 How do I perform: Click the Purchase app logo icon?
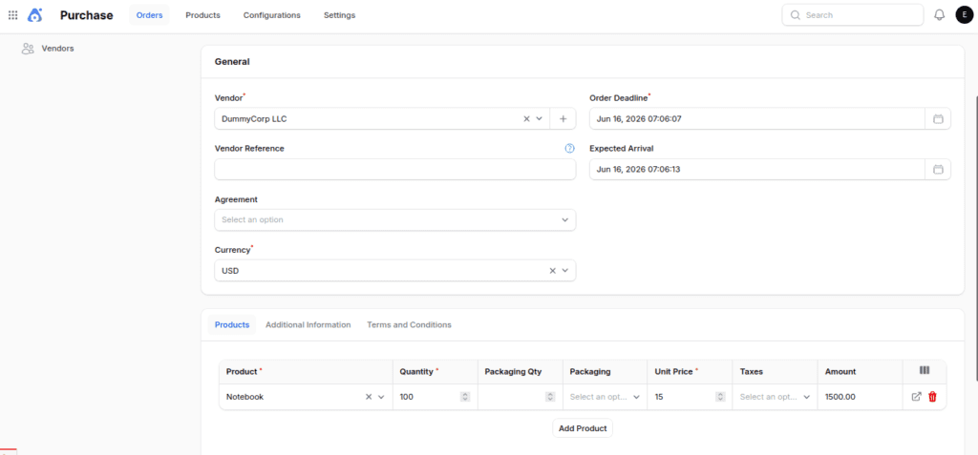click(x=35, y=15)
